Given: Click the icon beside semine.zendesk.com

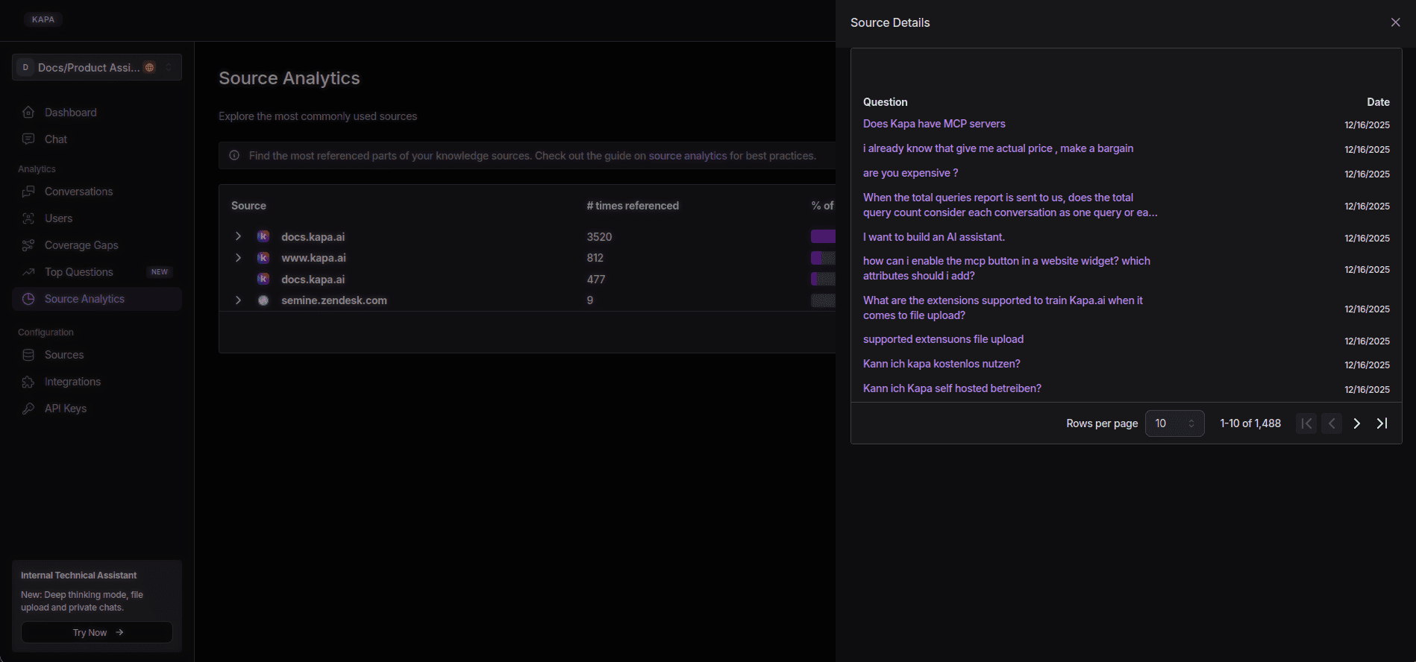Looking at the screenshot, I should [263, 300].
